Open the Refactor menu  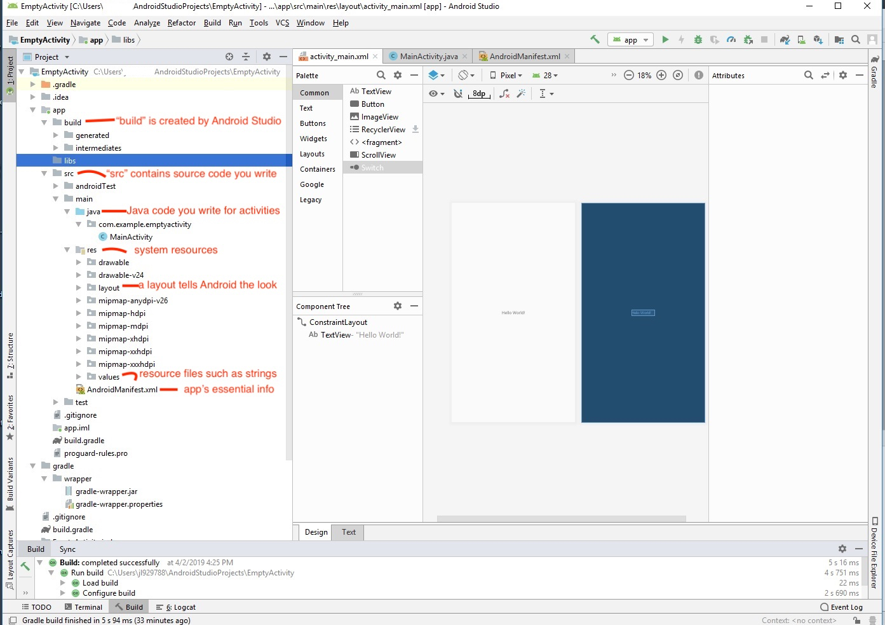coord(182,22)
